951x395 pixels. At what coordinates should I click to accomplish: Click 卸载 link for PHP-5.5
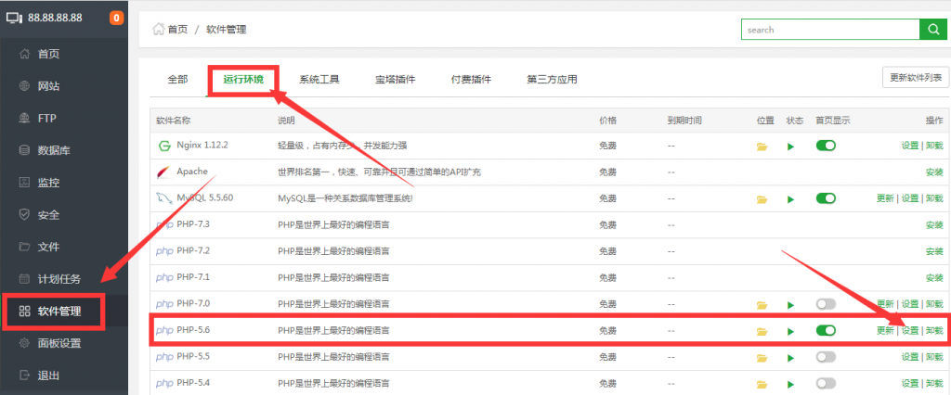point(934,357)
